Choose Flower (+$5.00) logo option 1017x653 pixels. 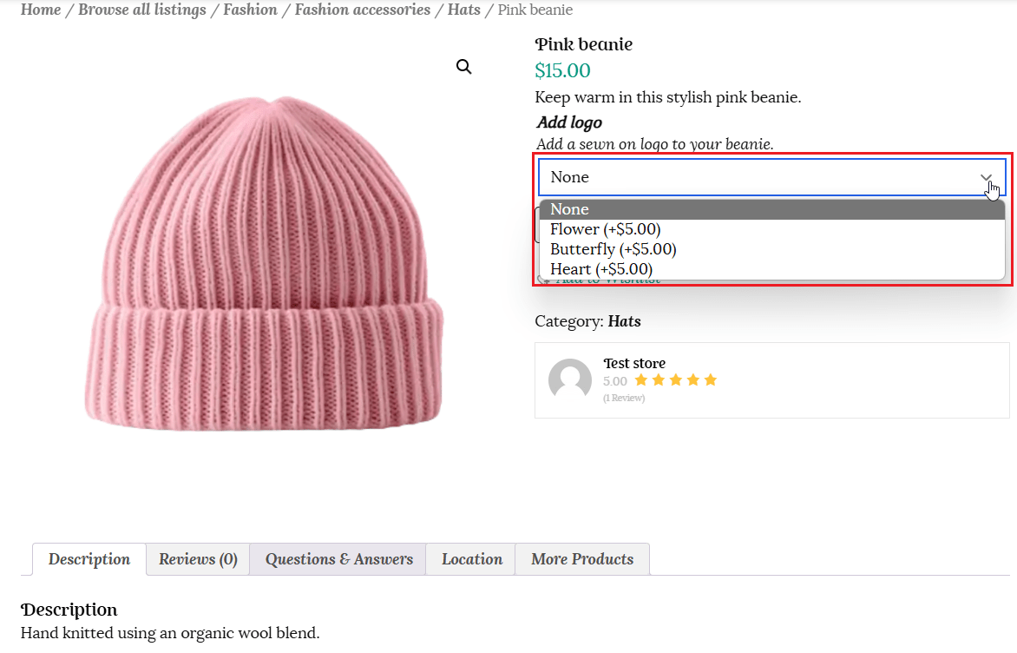[605, 229]
